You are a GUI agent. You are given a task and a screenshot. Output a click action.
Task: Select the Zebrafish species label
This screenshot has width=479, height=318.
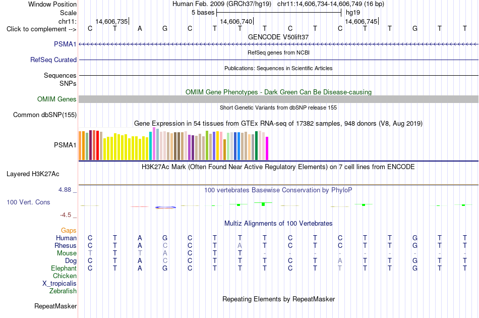[63, 291]
